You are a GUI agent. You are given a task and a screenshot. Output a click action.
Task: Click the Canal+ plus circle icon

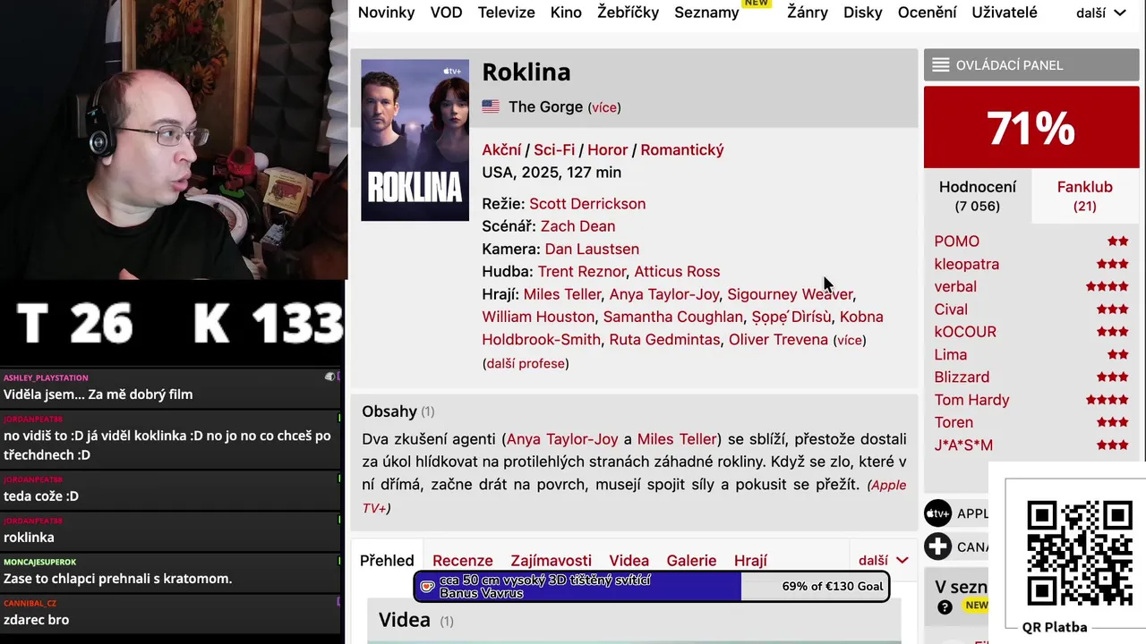[x=937, y=547]
